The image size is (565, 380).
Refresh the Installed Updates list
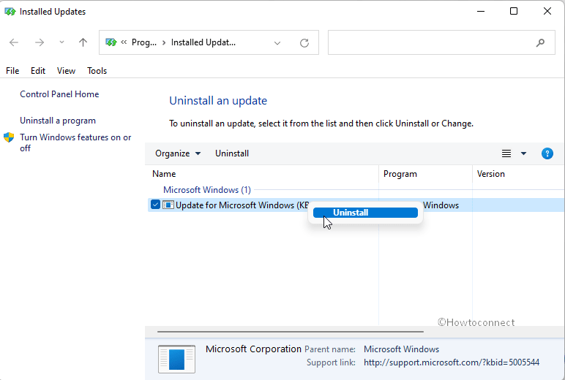304,43
